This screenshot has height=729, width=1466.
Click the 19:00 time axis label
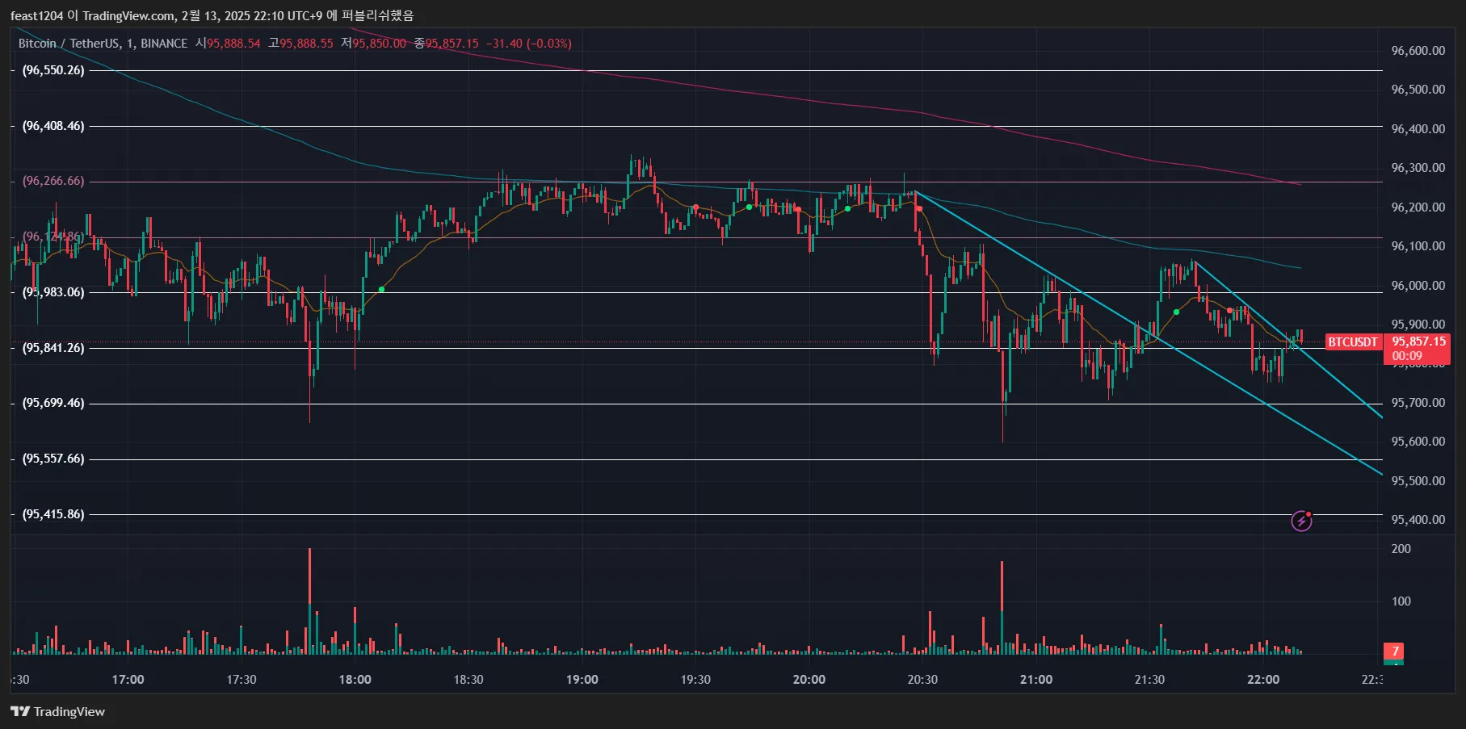click(x=582, y=680)
